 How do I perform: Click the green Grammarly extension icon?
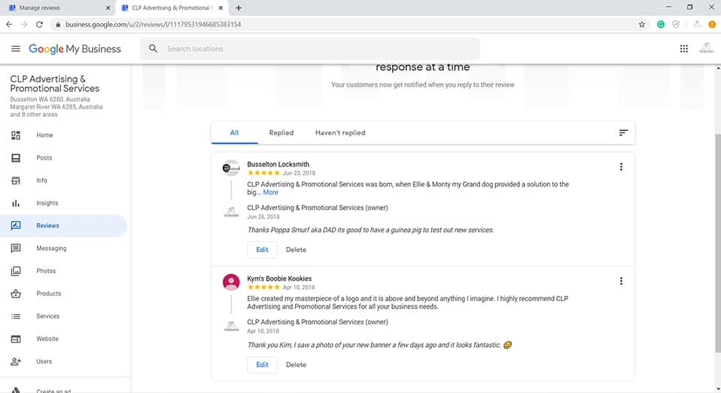tap(661, 24)
